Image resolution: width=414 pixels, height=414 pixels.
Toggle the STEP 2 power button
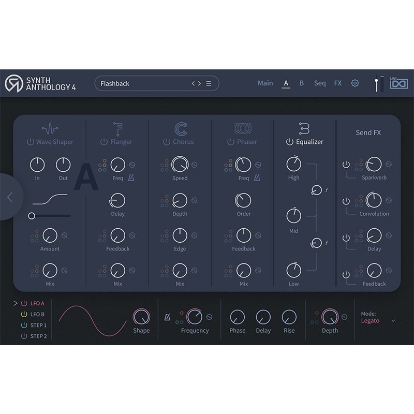[24, 336]
